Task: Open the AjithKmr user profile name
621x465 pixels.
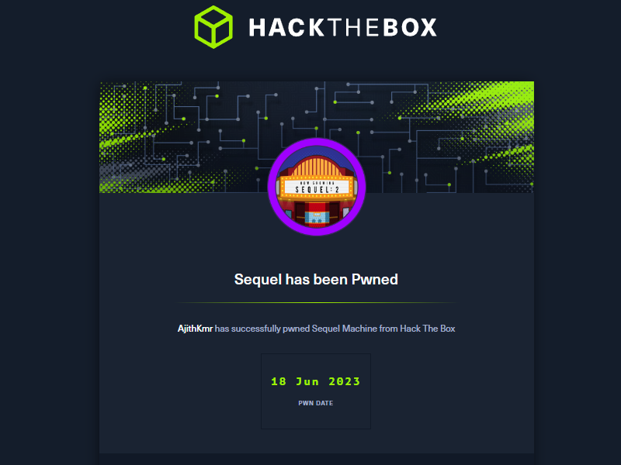Action: (x=195, y=329)
